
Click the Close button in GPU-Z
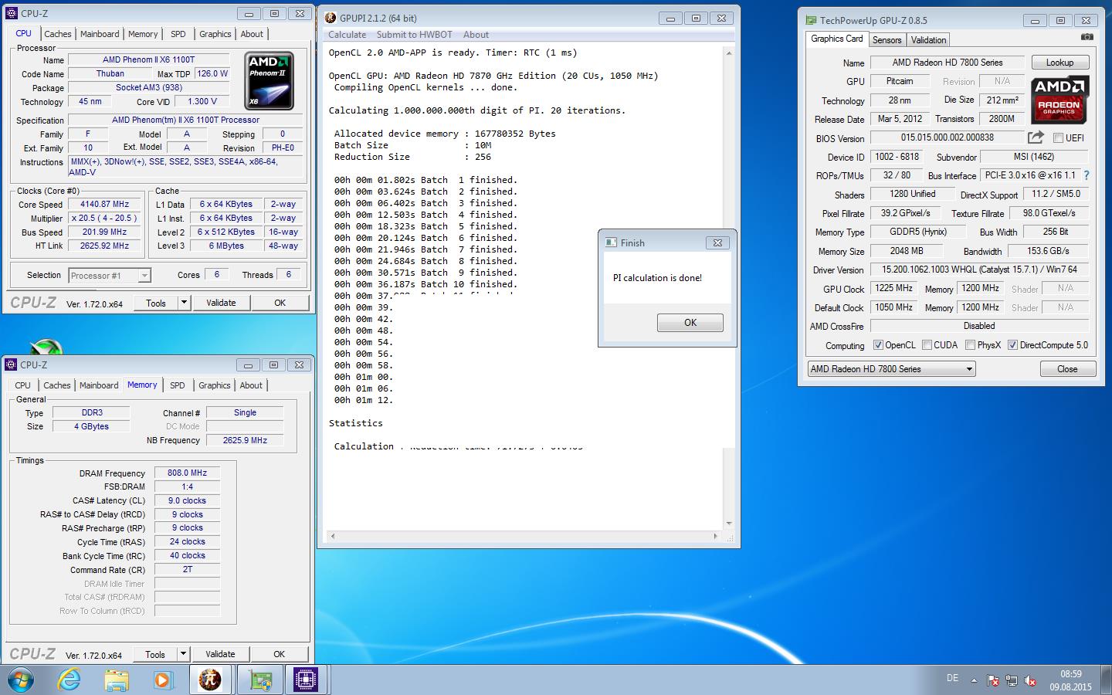pyautogui.click(x=1067, y=369)
